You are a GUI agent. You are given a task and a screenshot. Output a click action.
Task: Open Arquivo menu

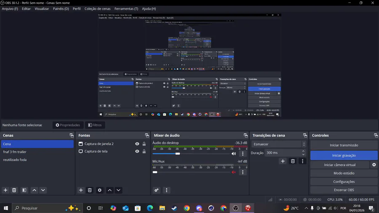point(10,9)
